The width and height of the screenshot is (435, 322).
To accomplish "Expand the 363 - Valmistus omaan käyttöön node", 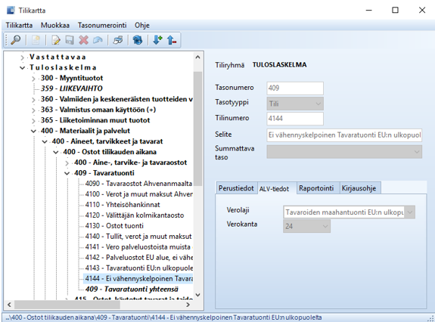I will 33,110.
